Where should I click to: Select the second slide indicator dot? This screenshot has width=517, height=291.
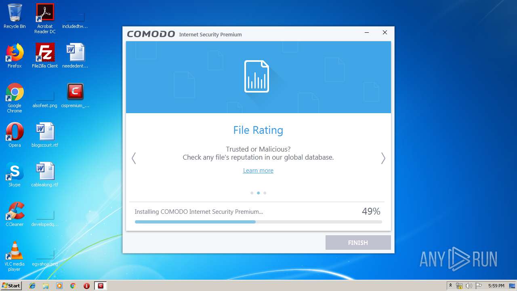[x=258, y=193]
